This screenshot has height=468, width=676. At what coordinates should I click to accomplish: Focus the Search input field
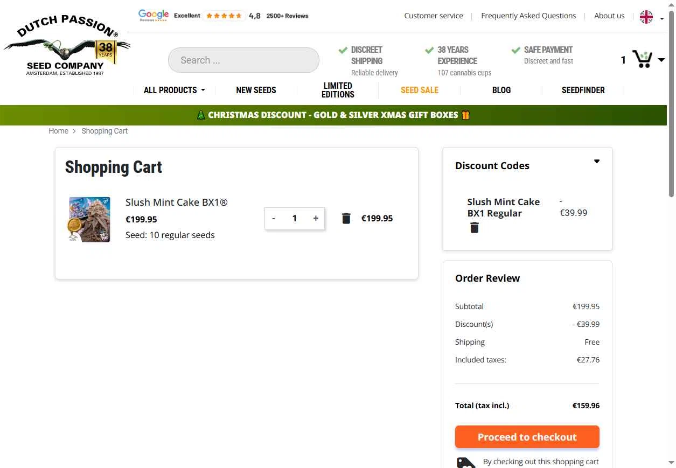coord(243,60)
